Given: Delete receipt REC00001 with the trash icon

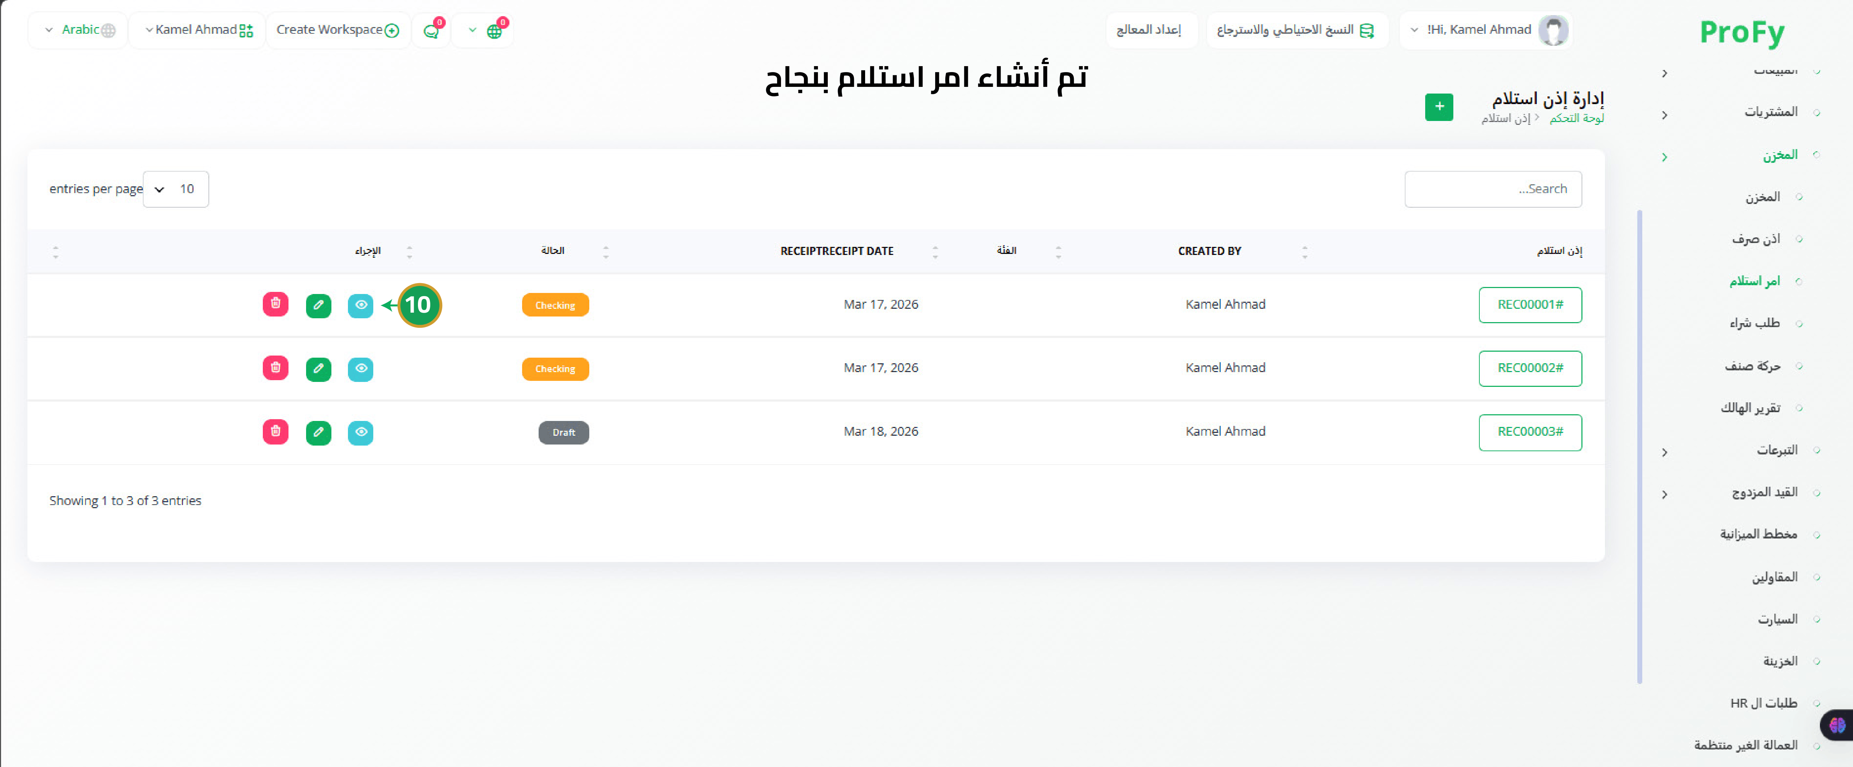Looking at the screenshot, I should [275, 304].
